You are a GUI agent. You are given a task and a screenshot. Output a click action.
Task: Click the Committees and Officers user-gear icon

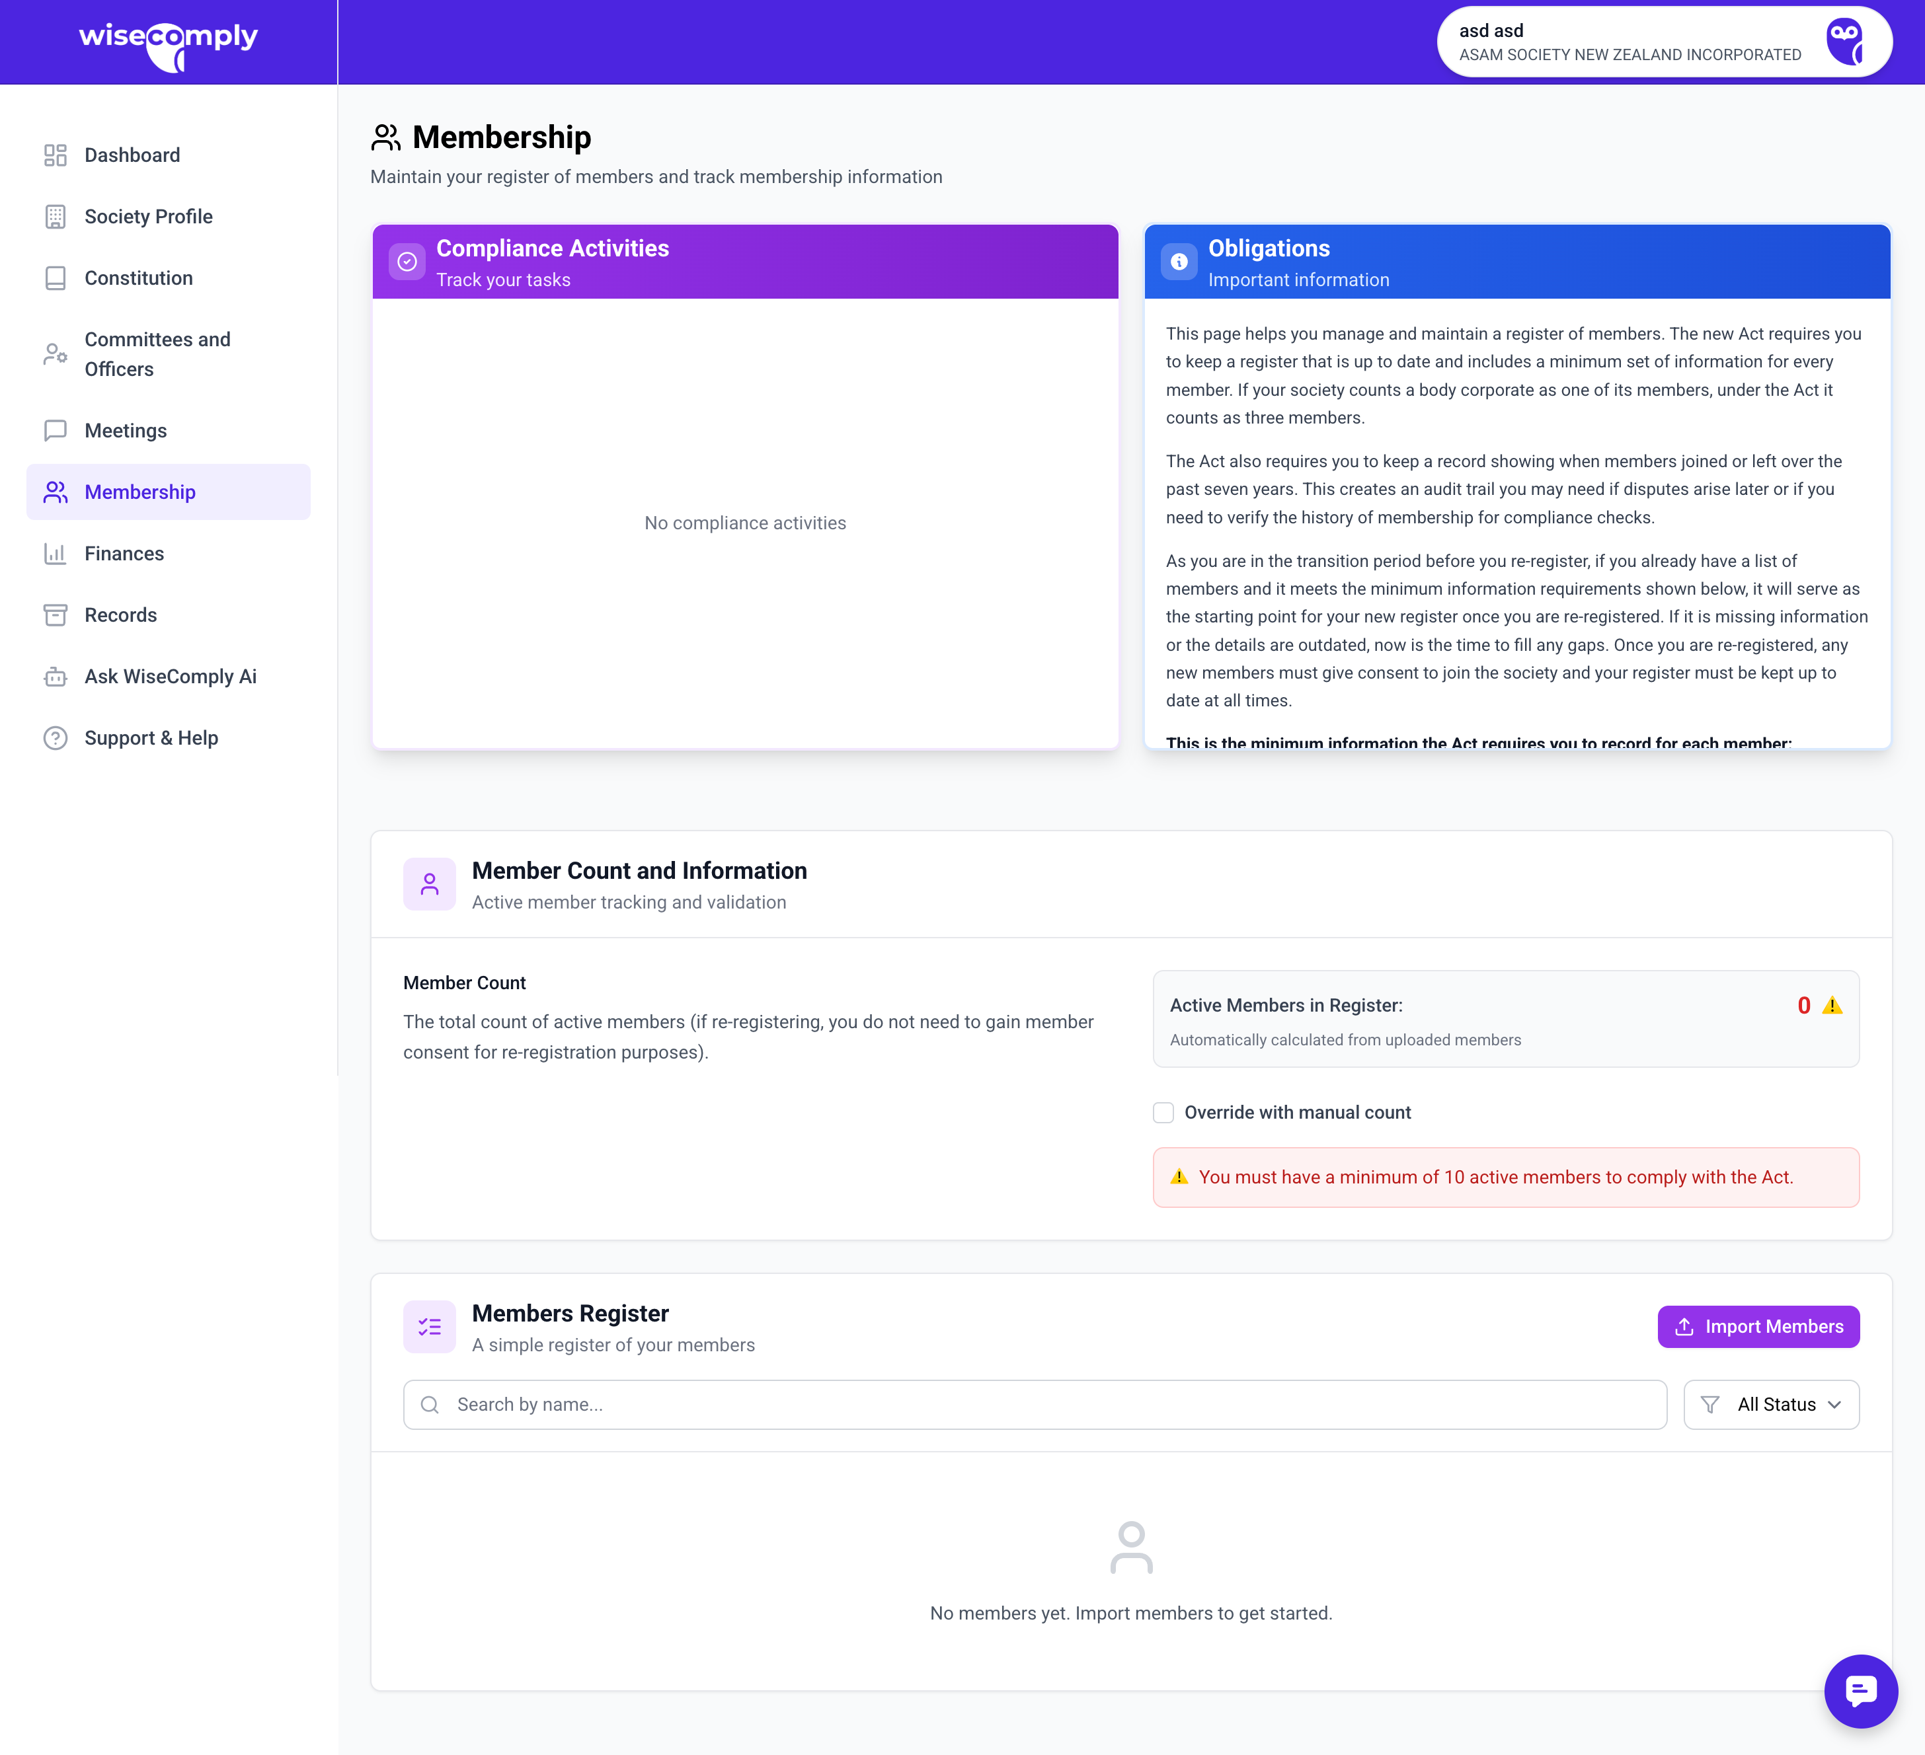click(x=56, y=354)
